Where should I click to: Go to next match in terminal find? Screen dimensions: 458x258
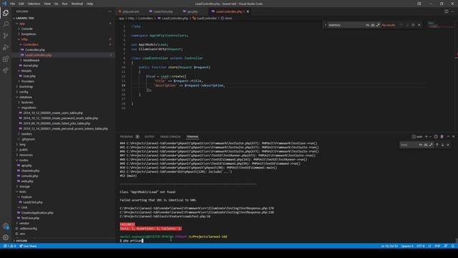pos(442,145)
